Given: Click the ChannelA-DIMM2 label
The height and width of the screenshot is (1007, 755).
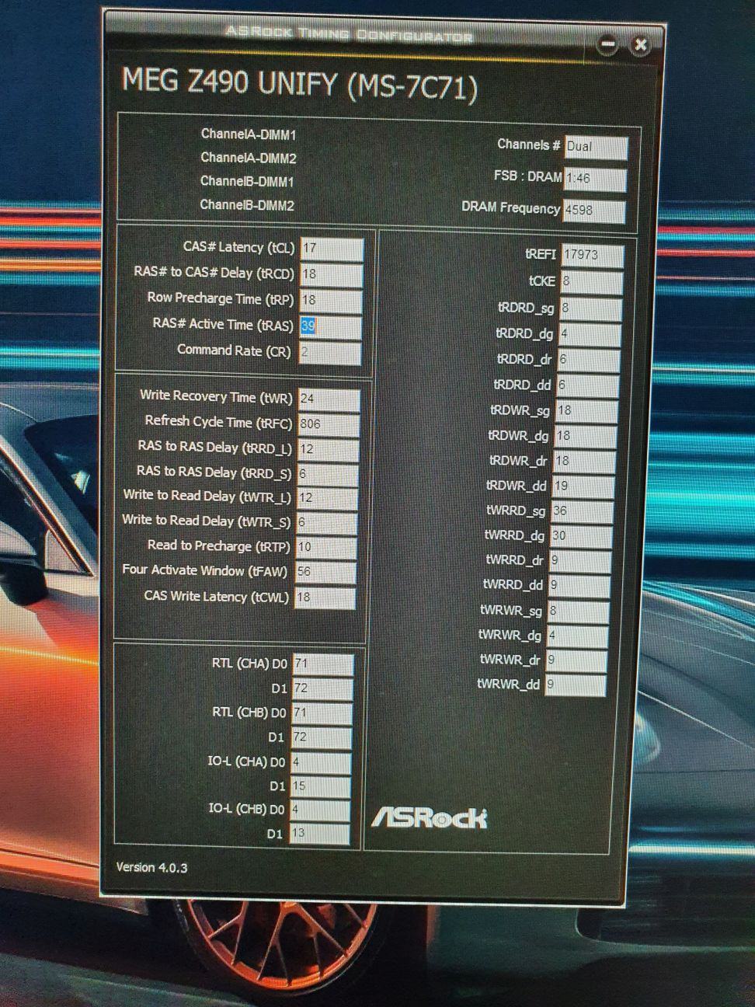Looking at the screenshot, I should (x=249, y=158).
